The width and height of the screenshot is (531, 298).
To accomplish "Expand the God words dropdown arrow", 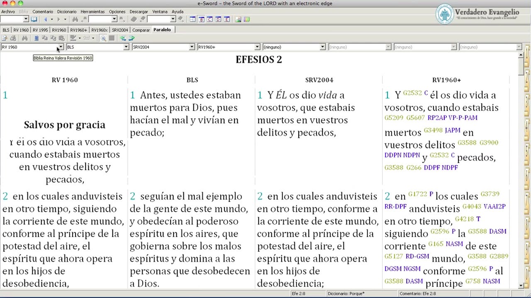I will coord(93,38).
